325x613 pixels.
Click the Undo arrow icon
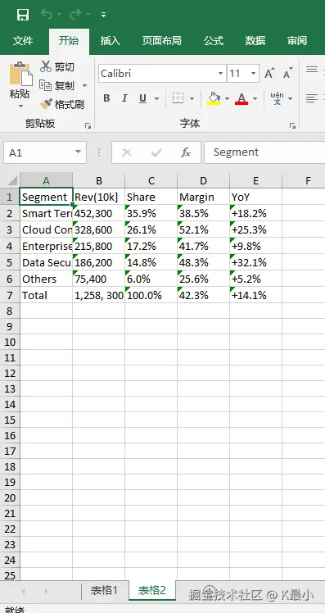click(47, 15)
